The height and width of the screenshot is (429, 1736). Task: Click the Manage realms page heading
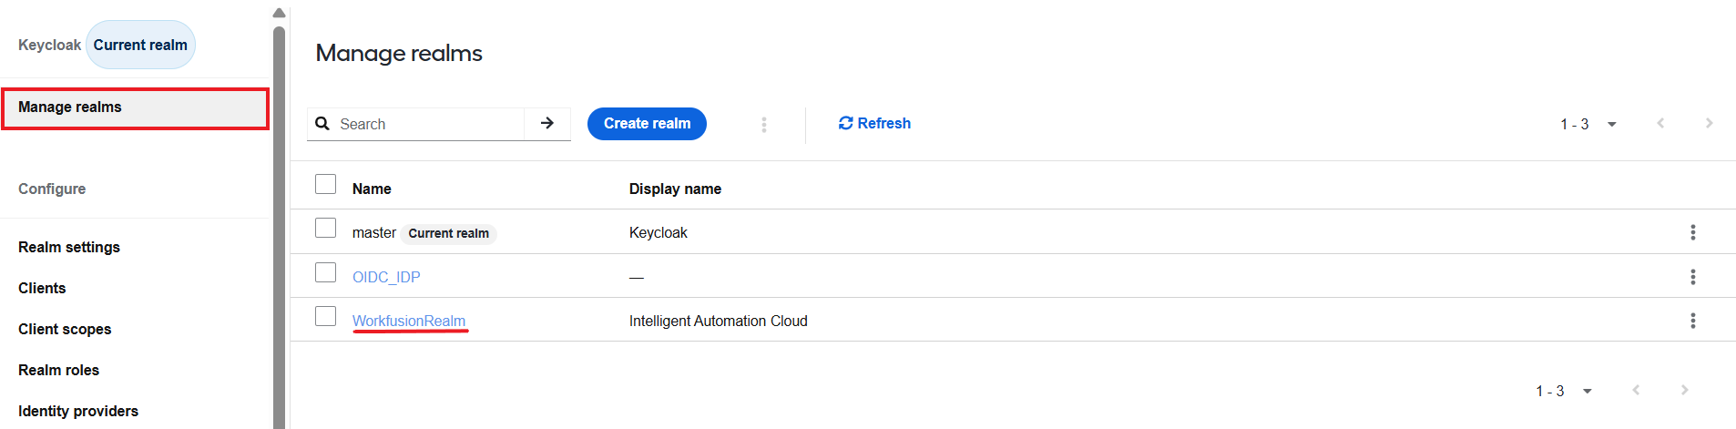[x=399, y=53]
